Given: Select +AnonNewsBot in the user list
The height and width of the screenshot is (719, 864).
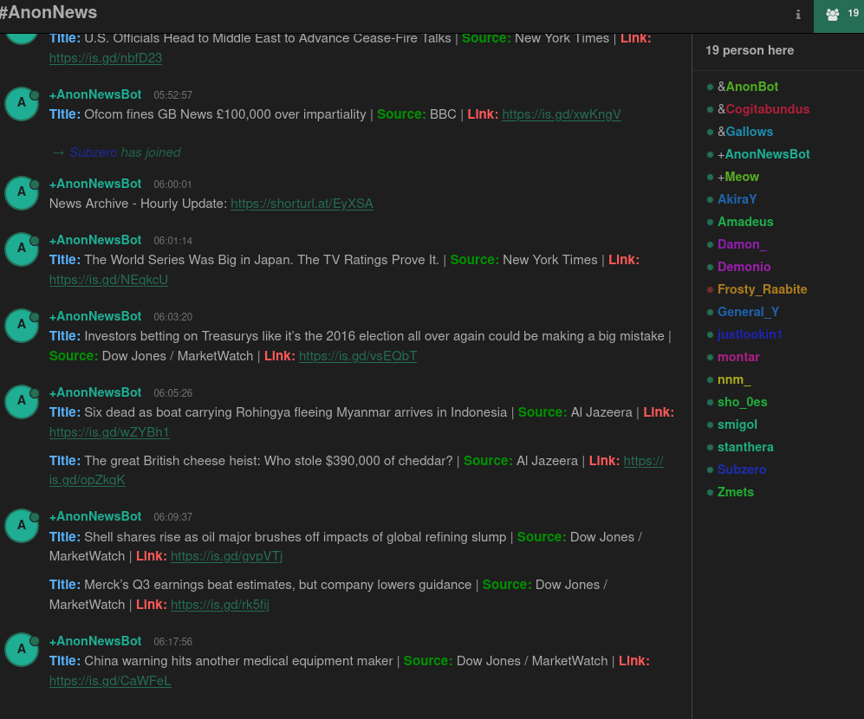Looking at the screenshot, I should tap(763, 154).
